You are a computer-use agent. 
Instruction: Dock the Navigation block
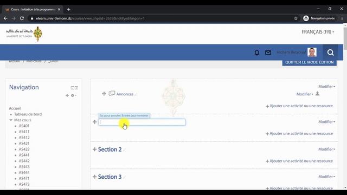click(x=76, y=88)
